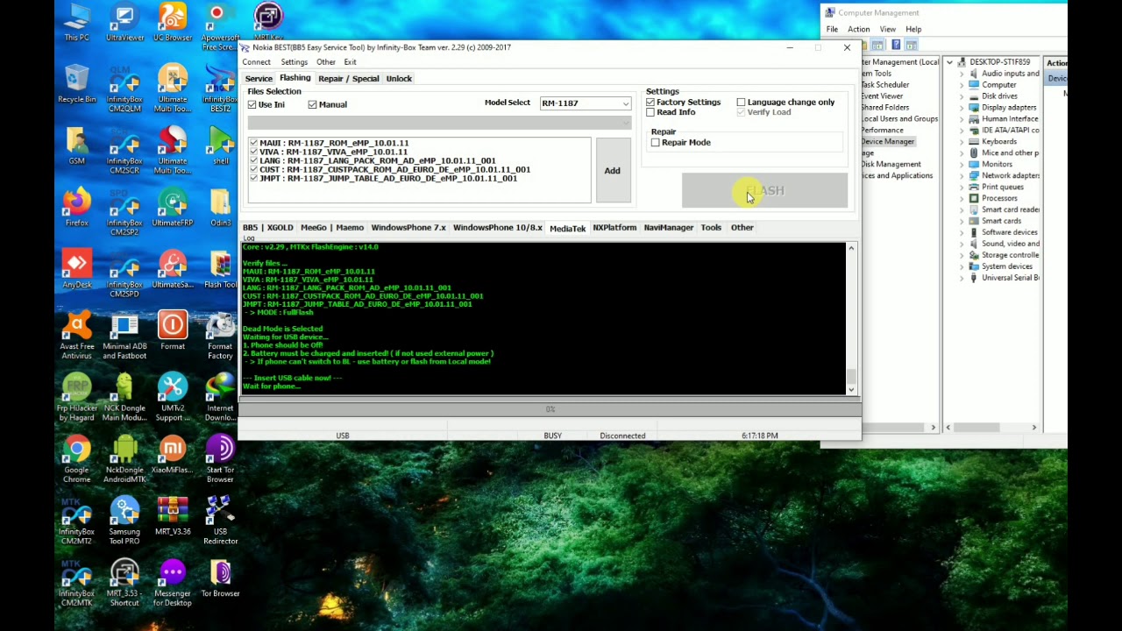Screen dimensions: 1122x631
Task: Expand the Display adapters device node
Action: pyautogui.click(x=962, y=108)
